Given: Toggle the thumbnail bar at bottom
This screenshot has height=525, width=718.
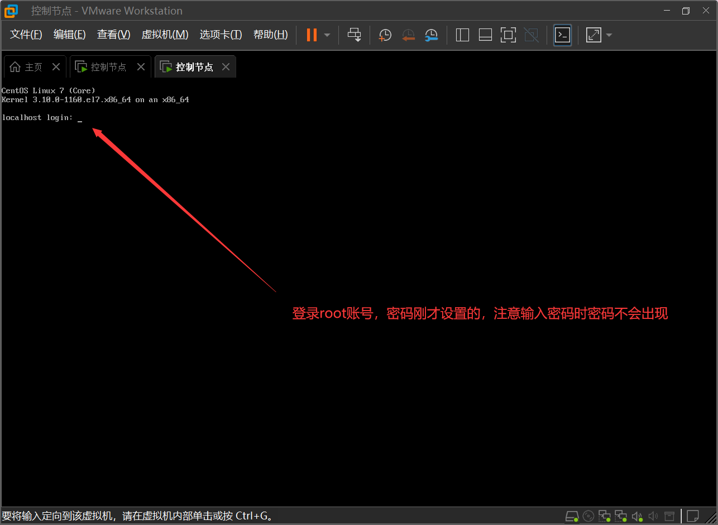Looking at the screenshot, I should coord(485,35).
